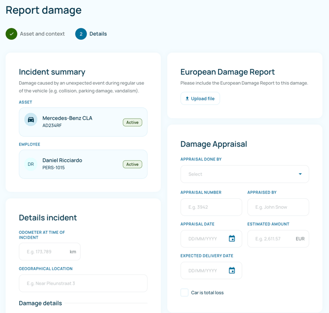
Task: Click the step 2 circle icon
Action: pyautogui.click(x=81, y=34)
